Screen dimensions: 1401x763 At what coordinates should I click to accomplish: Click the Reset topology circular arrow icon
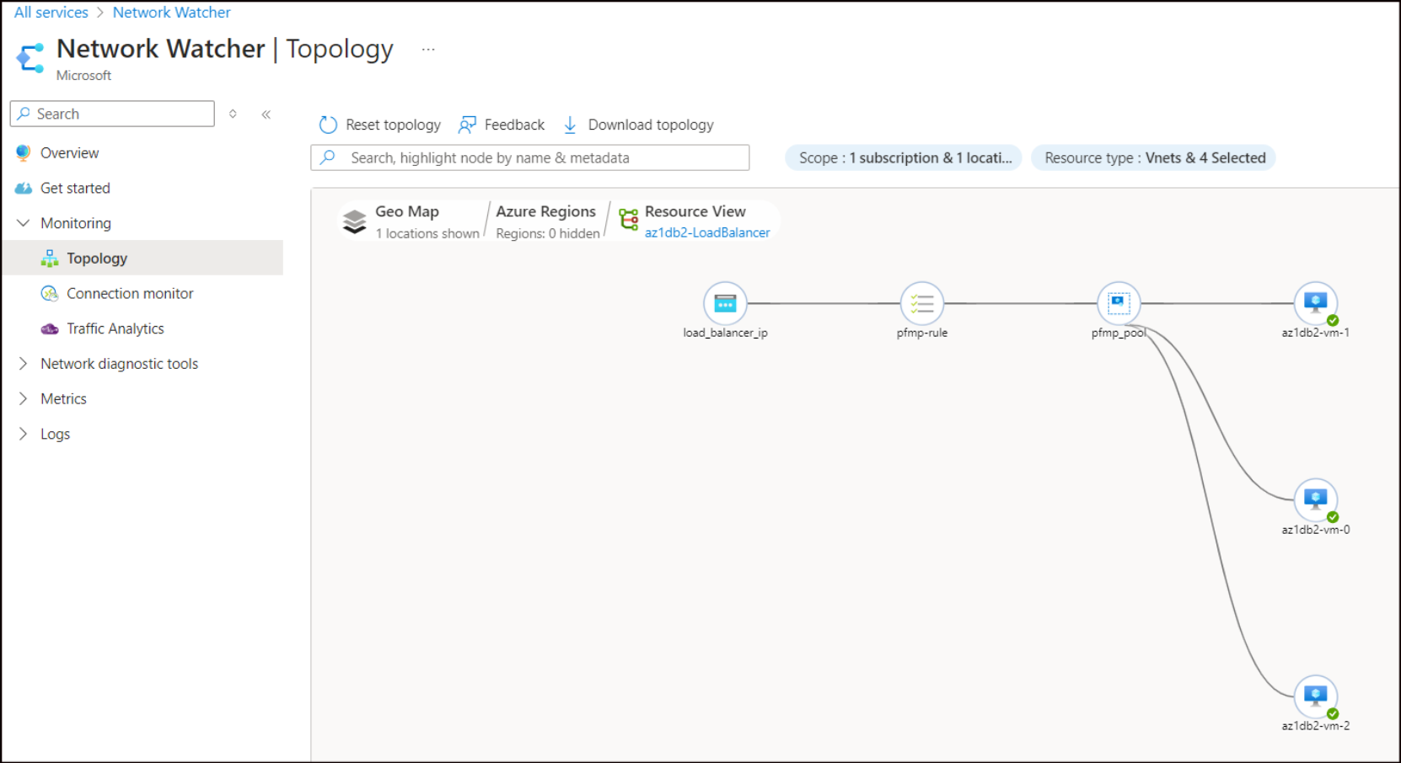(328, 125)
